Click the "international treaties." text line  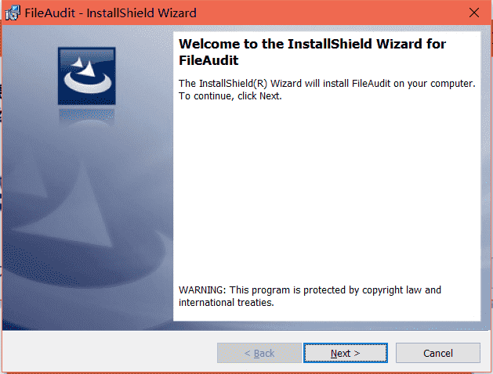point(227,303)
